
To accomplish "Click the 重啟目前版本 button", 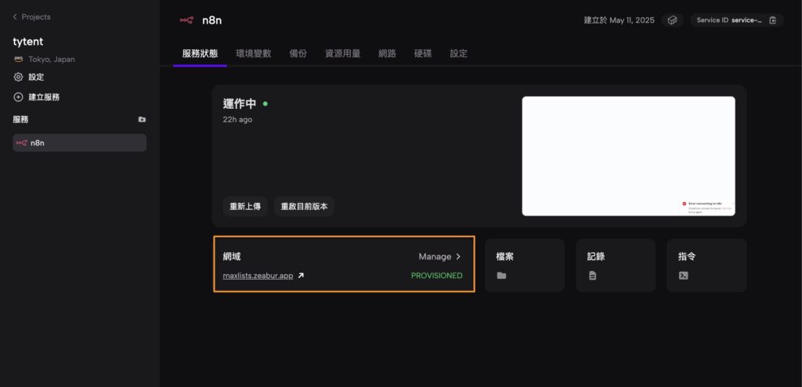I will 305,207.
